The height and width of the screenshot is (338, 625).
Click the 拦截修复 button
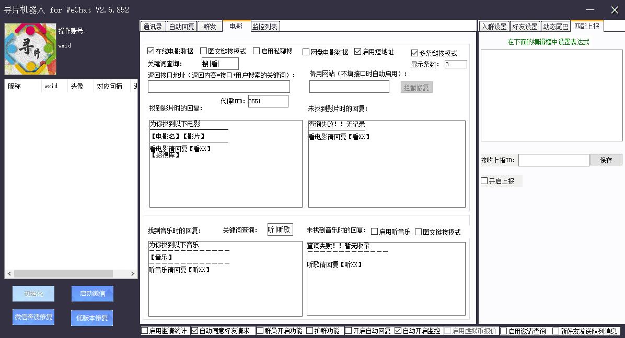pos(416,88)
